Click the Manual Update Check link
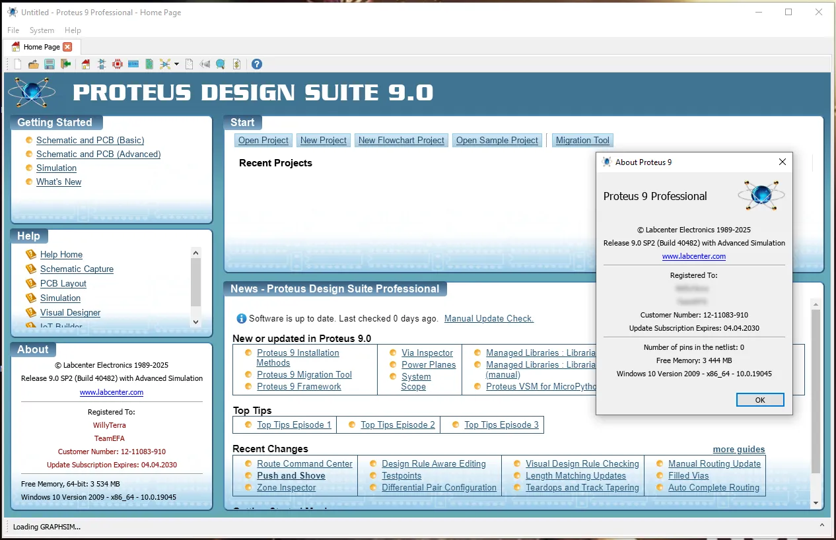Screen dimensions: 836x540 click(489, 318)
